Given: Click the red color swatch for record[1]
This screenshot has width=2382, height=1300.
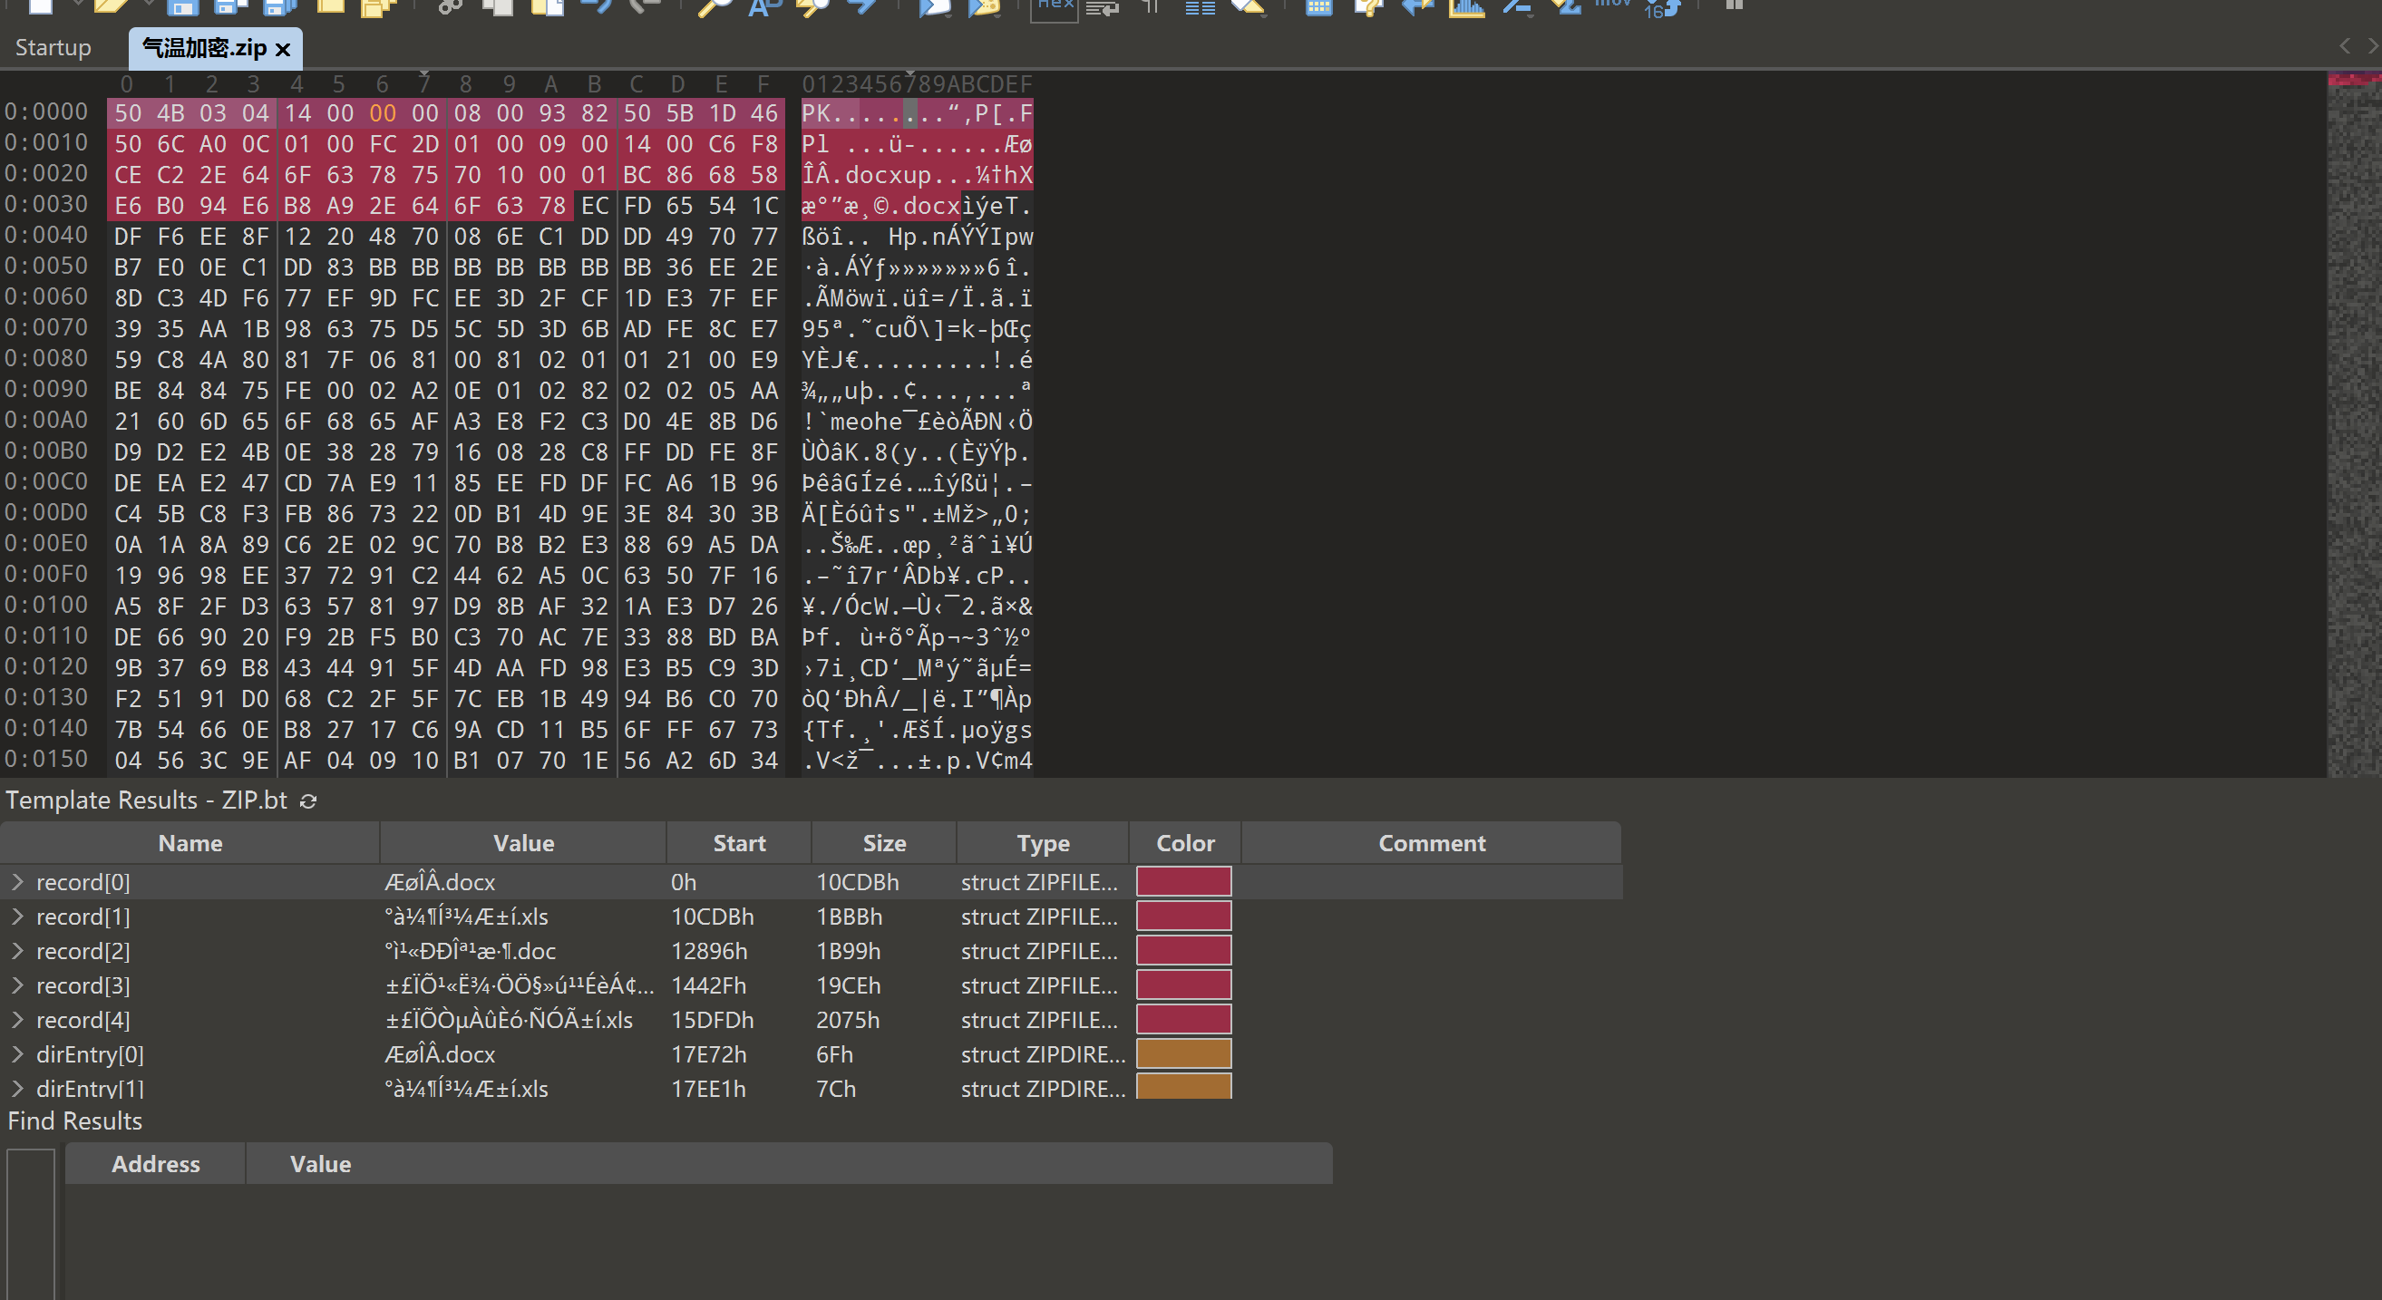Looking at the screenshot, I should (x=1183, y=917).
